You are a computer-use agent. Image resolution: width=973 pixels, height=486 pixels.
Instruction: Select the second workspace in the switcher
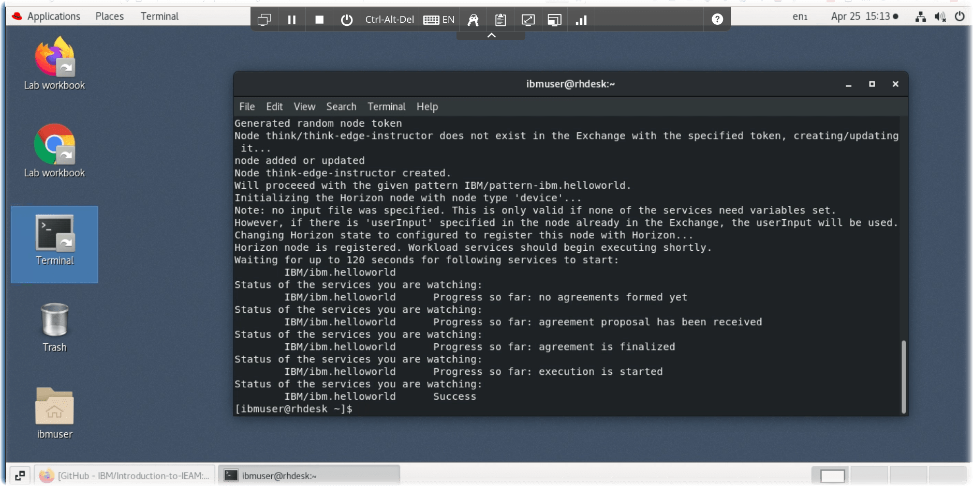(869, 475)
